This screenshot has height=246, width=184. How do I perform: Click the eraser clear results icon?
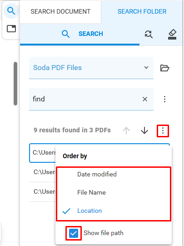point(172,34)
